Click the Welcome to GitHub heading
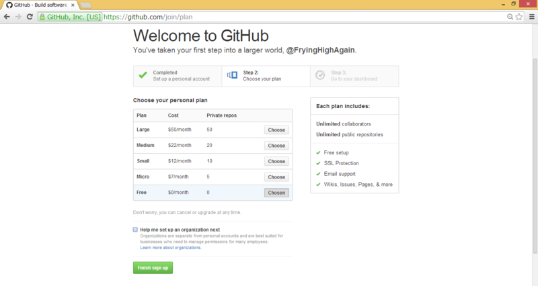The height and width of the screenshot is (286, 538). tap(200, 36)
